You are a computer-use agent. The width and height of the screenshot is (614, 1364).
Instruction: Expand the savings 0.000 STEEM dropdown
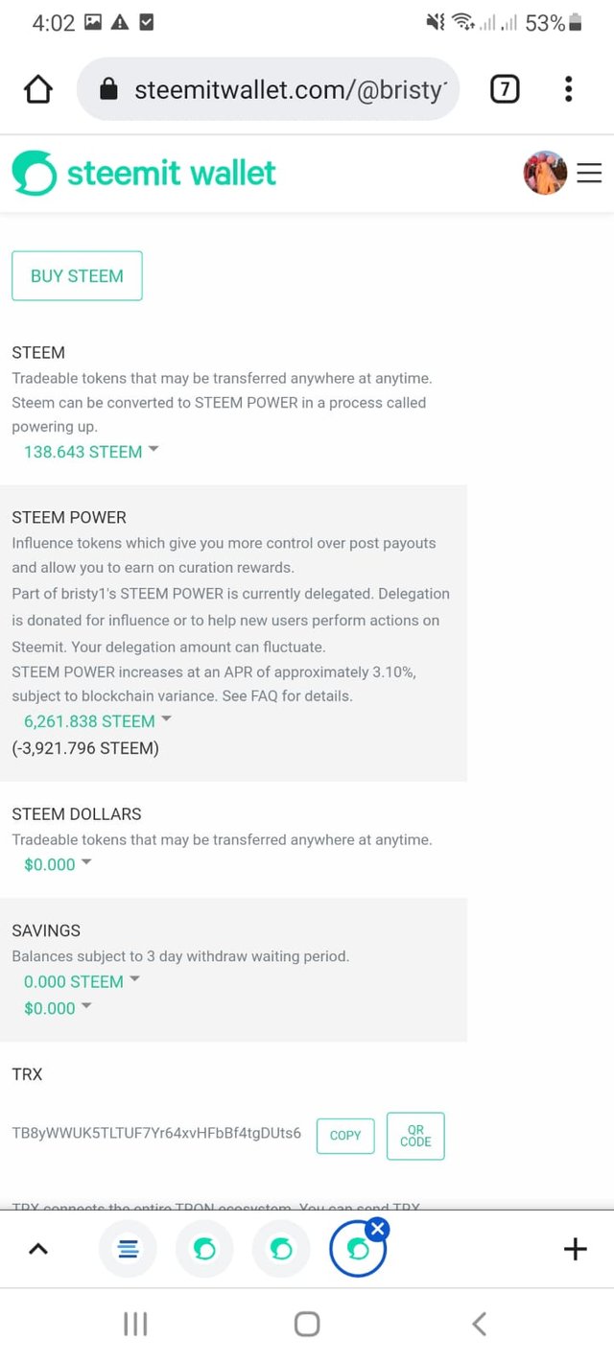[x=82, y=981]
